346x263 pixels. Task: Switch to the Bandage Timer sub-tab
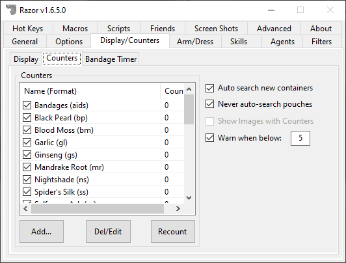click(x=111, y=59)
